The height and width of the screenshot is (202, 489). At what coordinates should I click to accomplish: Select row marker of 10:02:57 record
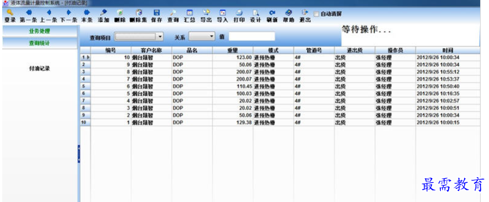pyautogui.click(x=85, y=101)
